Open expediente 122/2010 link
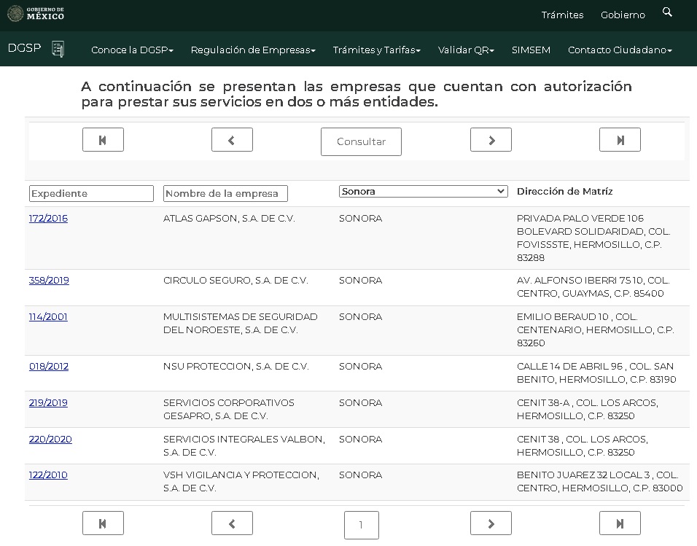 point(48,475)
